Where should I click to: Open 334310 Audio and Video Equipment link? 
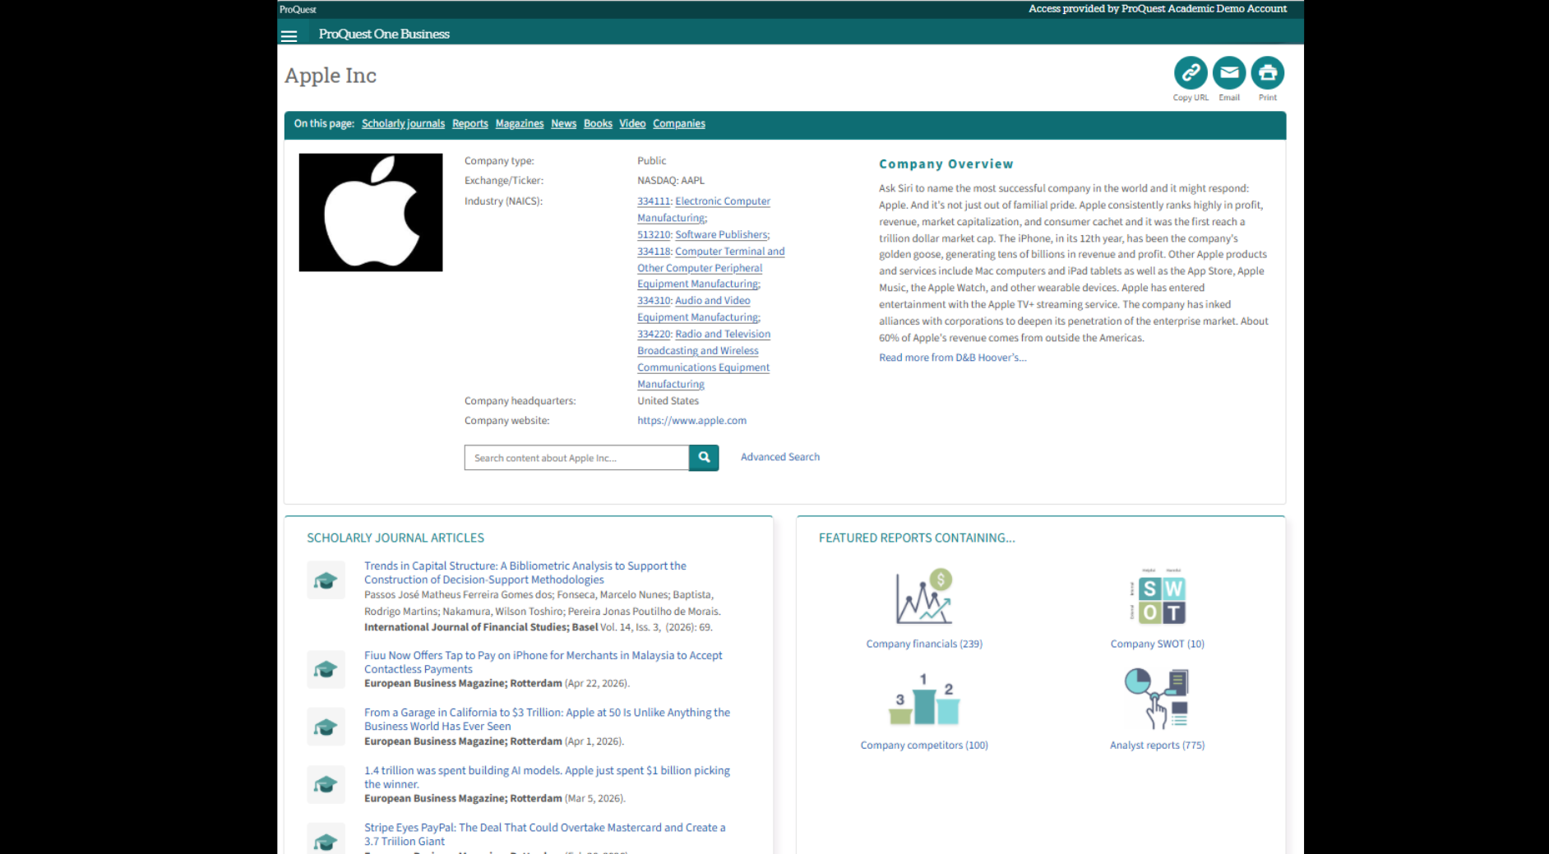pyautogui.click(x=698, y=308)
